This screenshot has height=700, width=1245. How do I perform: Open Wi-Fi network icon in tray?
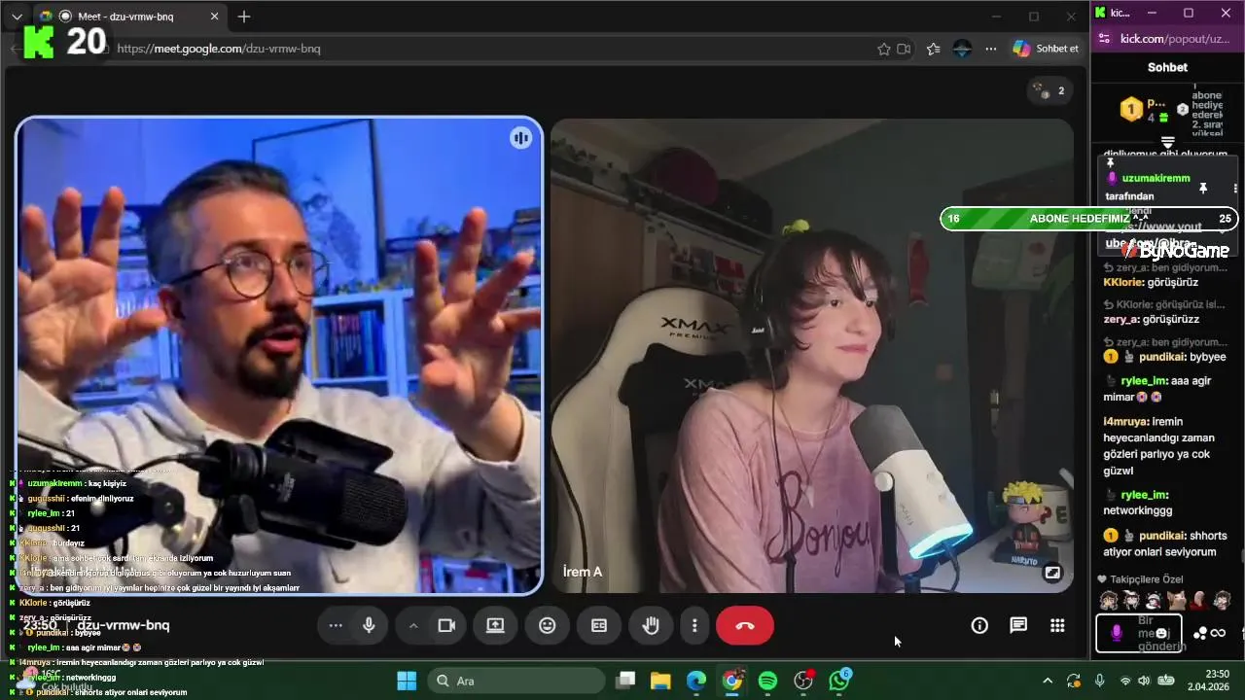coord(1125,681)
